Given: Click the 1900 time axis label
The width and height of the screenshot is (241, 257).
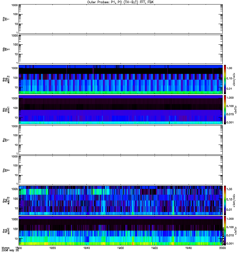Looking at the screenshot, I should 121,248.
